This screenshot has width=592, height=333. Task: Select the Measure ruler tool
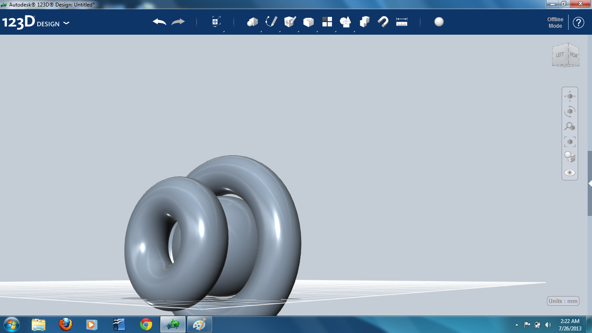point(402,22)
